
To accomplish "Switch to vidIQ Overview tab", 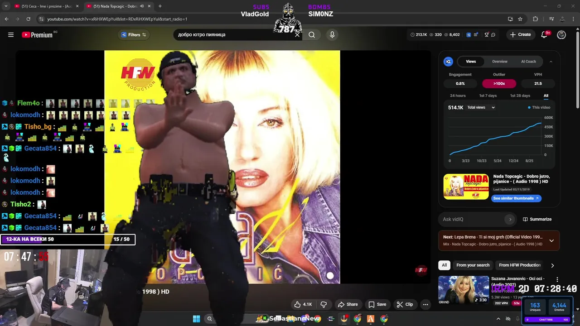I will pyautogui.click(x=500, y=62).
